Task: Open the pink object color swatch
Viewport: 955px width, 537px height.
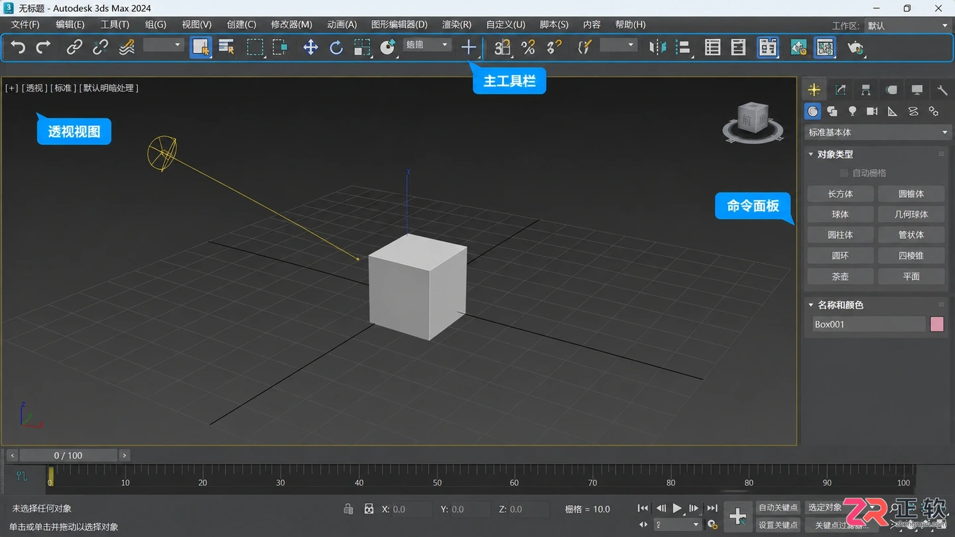Action: pos(936,324)
